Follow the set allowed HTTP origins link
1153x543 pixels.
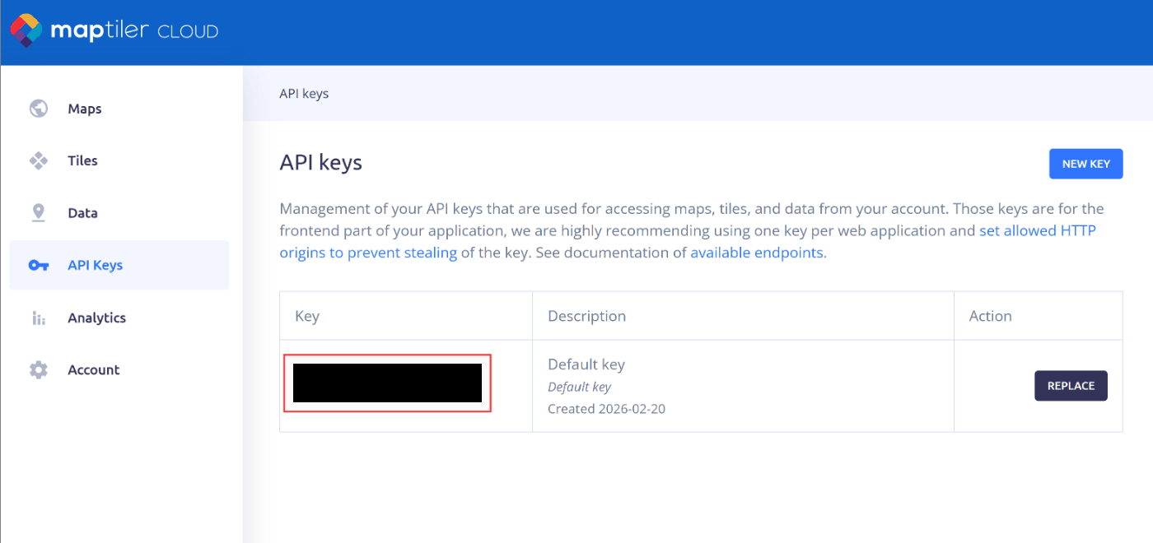pos(1037,231)
